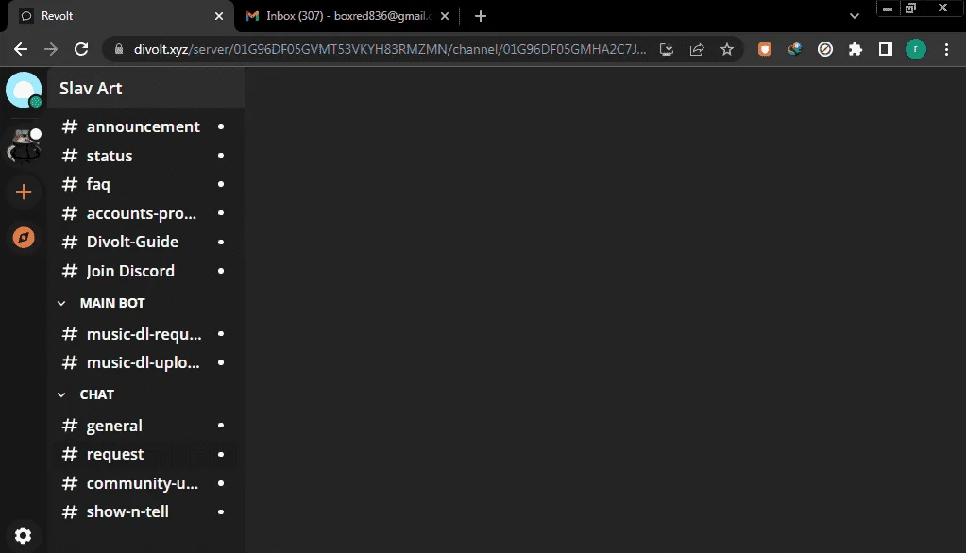
Task: Click the Slav Art server header
Action: tap(146, 88)
